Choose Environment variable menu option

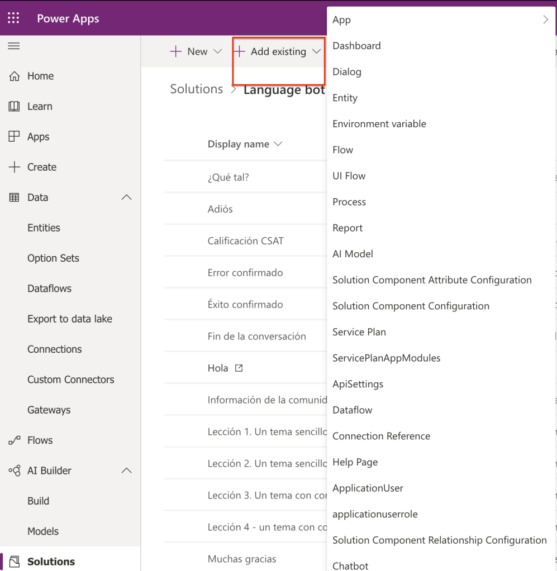379,124
